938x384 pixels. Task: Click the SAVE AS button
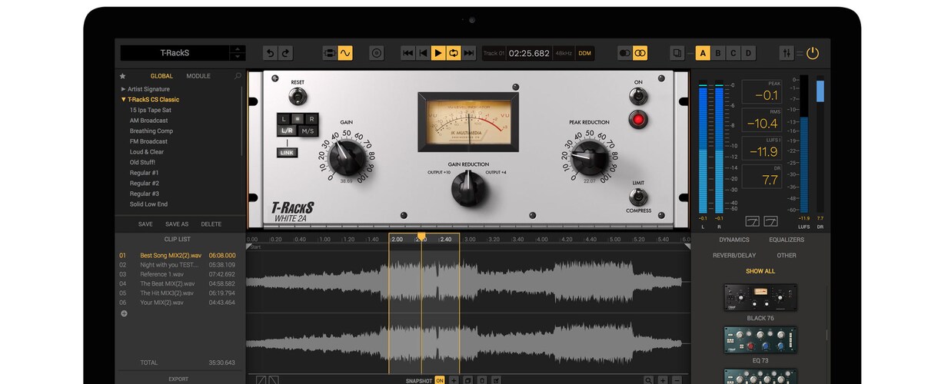pyautogui.click(x=177, y=224)
